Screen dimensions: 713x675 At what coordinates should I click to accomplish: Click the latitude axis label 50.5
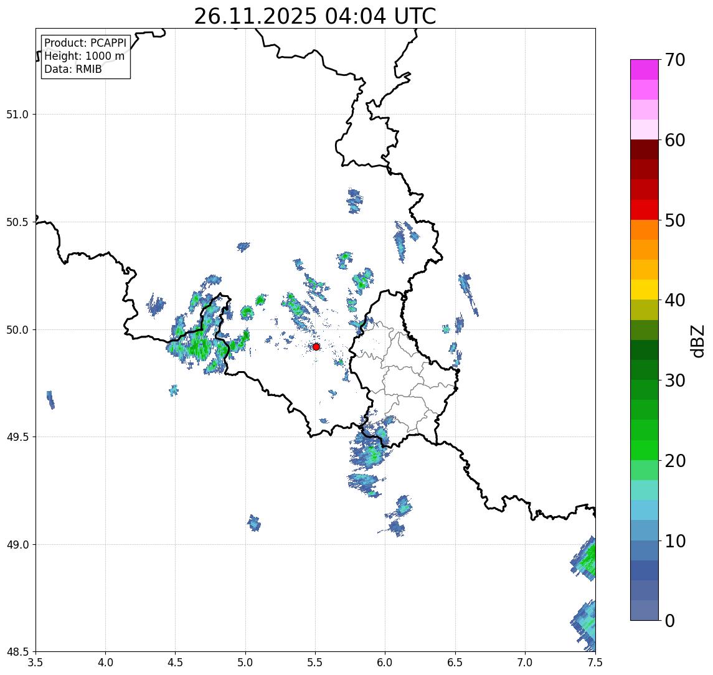point(17,222)
